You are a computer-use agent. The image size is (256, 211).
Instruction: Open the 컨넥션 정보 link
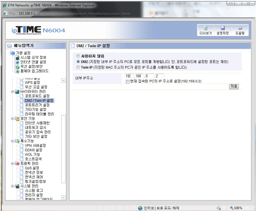click(34, 173)
